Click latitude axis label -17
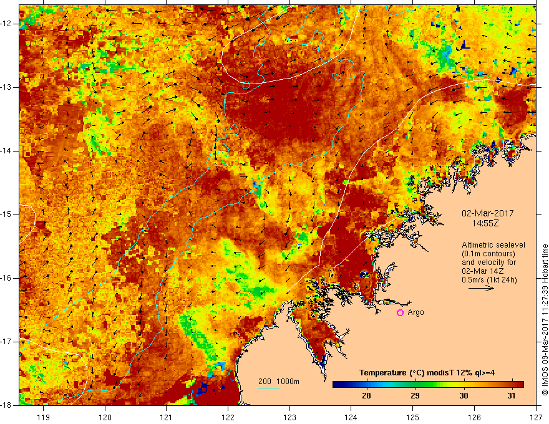This screenshot has width=549, height=424. click(x=7, y=342)
